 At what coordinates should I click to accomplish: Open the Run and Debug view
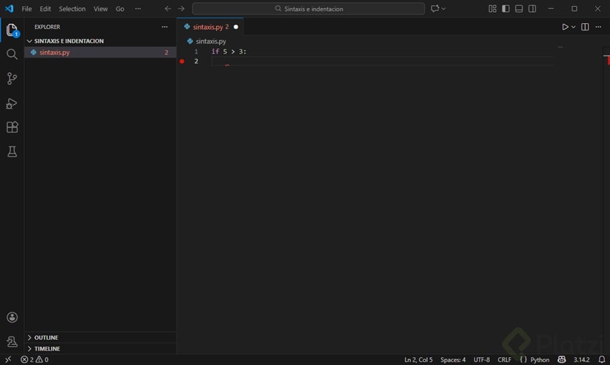(x=12, y=103)
